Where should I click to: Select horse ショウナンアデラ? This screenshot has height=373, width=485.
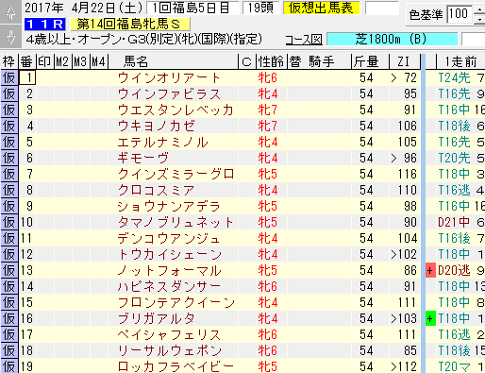click(x=169, y=206)
